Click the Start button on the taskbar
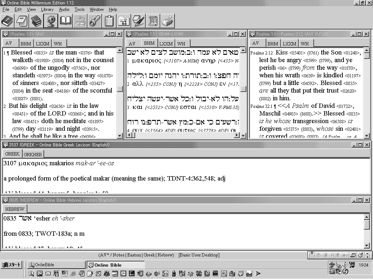This screenshot has width=373, height=279. [x=11, y=265]
